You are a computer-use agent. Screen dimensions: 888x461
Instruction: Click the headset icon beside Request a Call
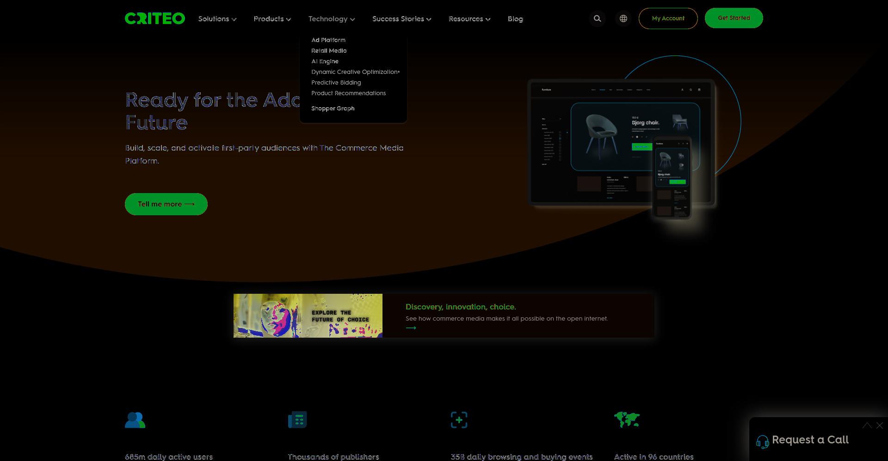[763, 442]
